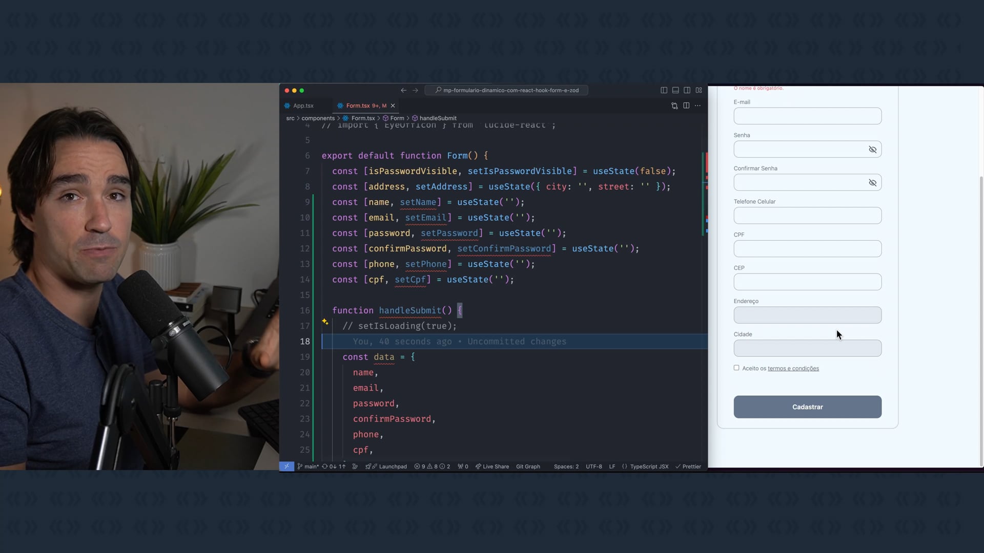The height and width of the screenshot is (553, 984).
Task: Open the git merge icon beside Launchpad
Action: pos(355,466)
